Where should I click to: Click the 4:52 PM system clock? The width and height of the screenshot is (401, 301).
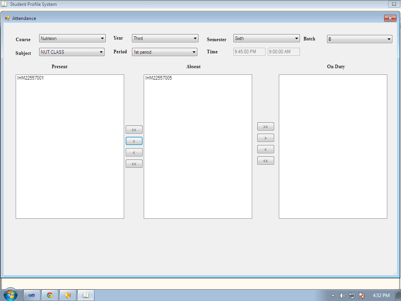381,296
